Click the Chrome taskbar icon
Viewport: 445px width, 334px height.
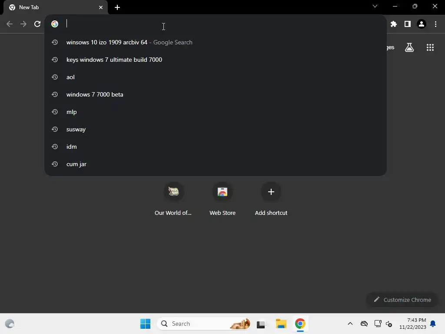300,324
